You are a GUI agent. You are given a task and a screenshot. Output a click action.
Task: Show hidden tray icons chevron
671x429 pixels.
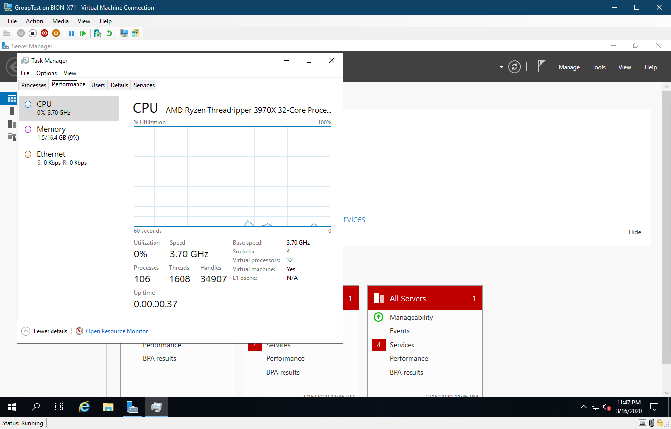click(583, 407)
